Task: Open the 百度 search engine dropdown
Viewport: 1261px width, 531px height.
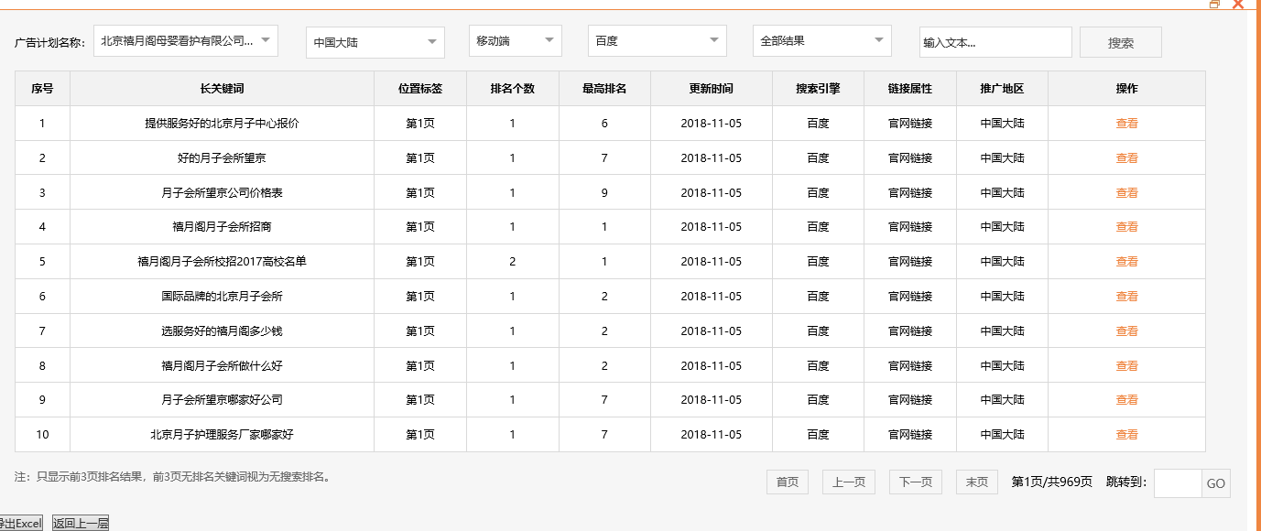Action: click(656, 40)
